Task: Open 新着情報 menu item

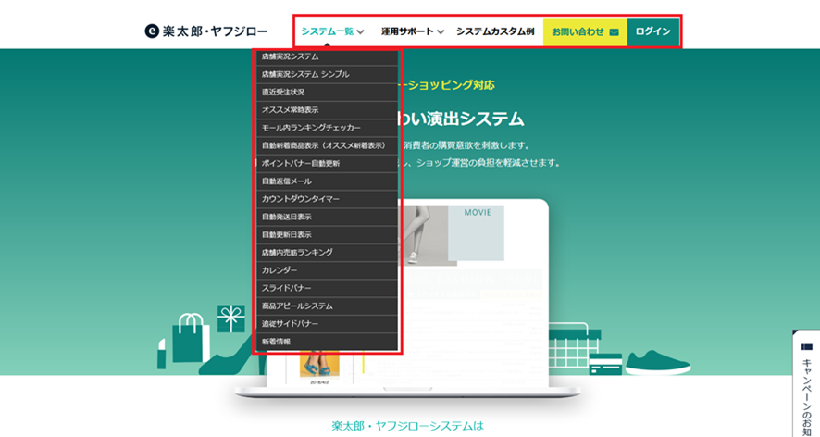Action: click(x=327, y=342)
